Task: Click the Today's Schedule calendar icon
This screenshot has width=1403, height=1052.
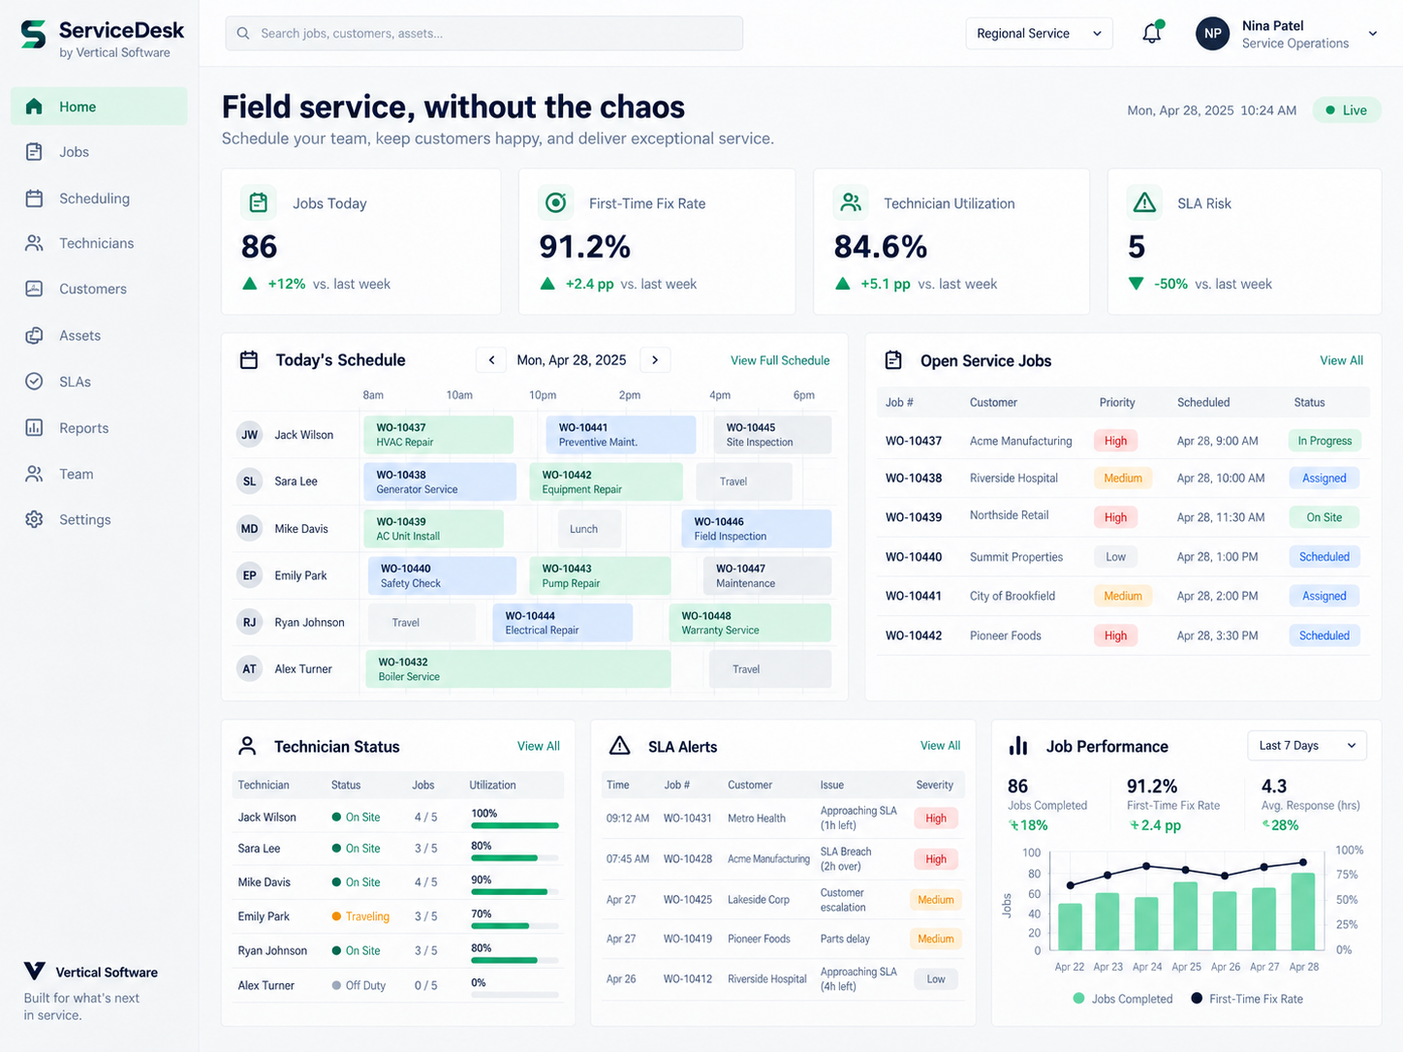Action: 249,360
